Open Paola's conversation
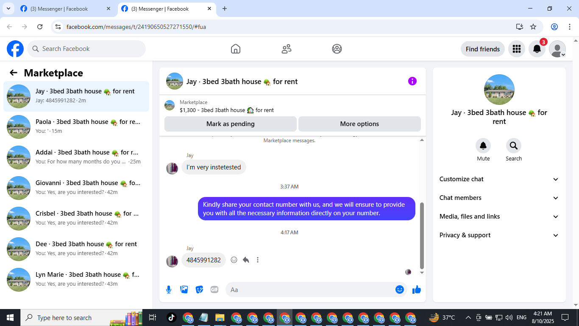Image resolution: width=579 pixels, height=326 pixels. coord(76,127)
